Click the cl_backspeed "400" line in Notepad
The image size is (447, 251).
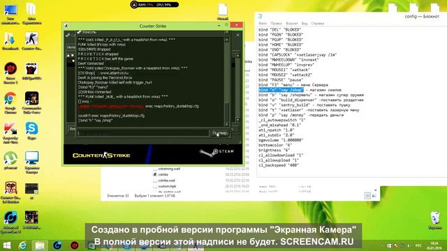click(279, 165)
